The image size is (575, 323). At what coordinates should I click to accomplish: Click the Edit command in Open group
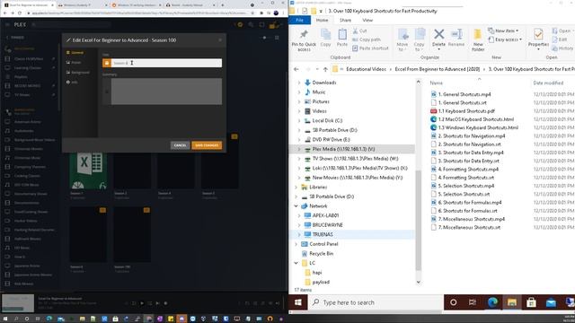click(560, 39)
